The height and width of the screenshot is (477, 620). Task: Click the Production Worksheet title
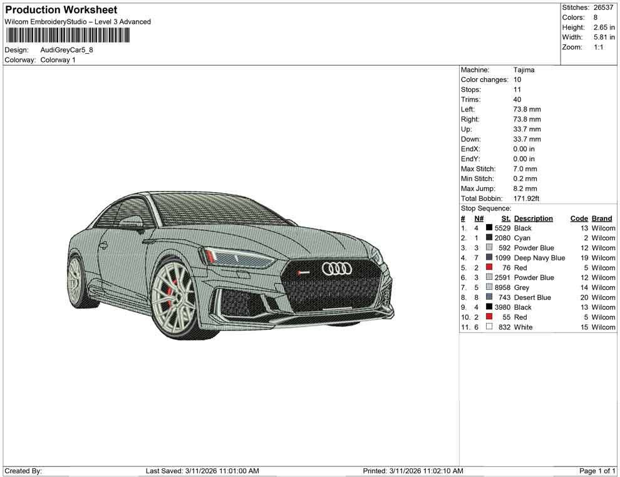(61, 9)
